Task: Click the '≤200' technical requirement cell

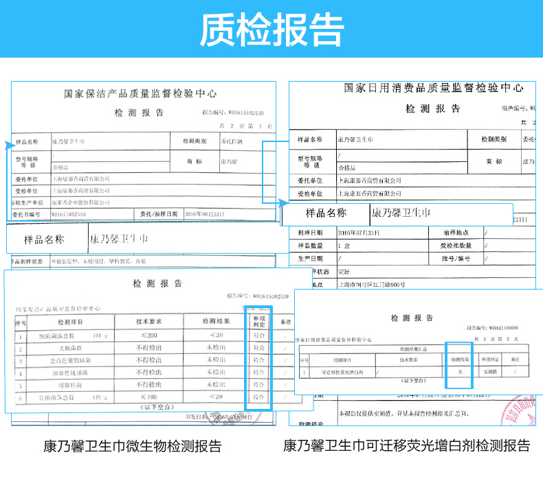Action: point(149,336)
